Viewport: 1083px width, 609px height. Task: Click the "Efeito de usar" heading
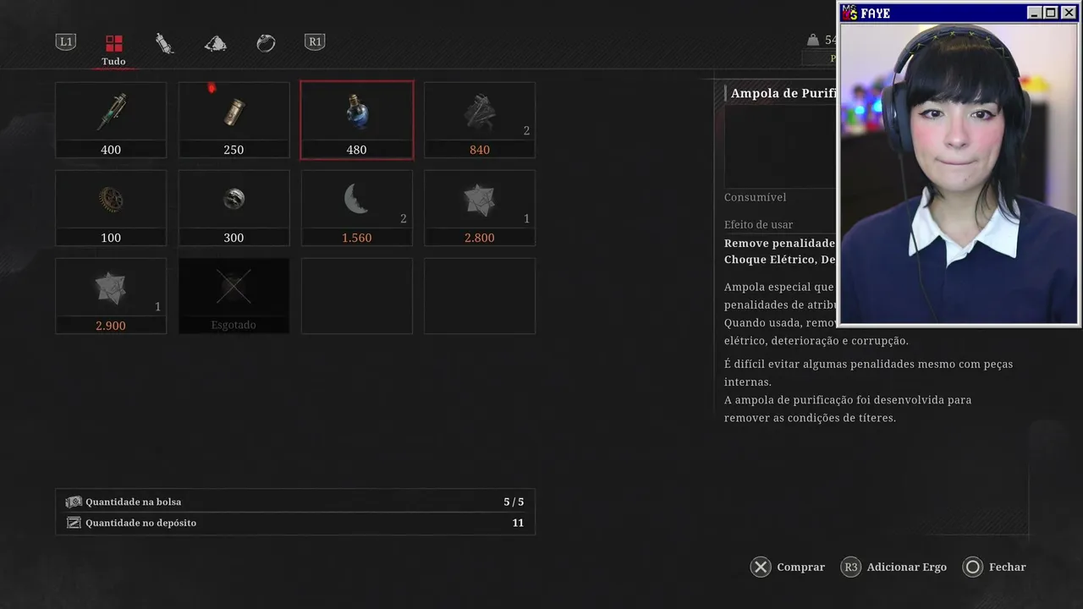[x=759, y=224]
